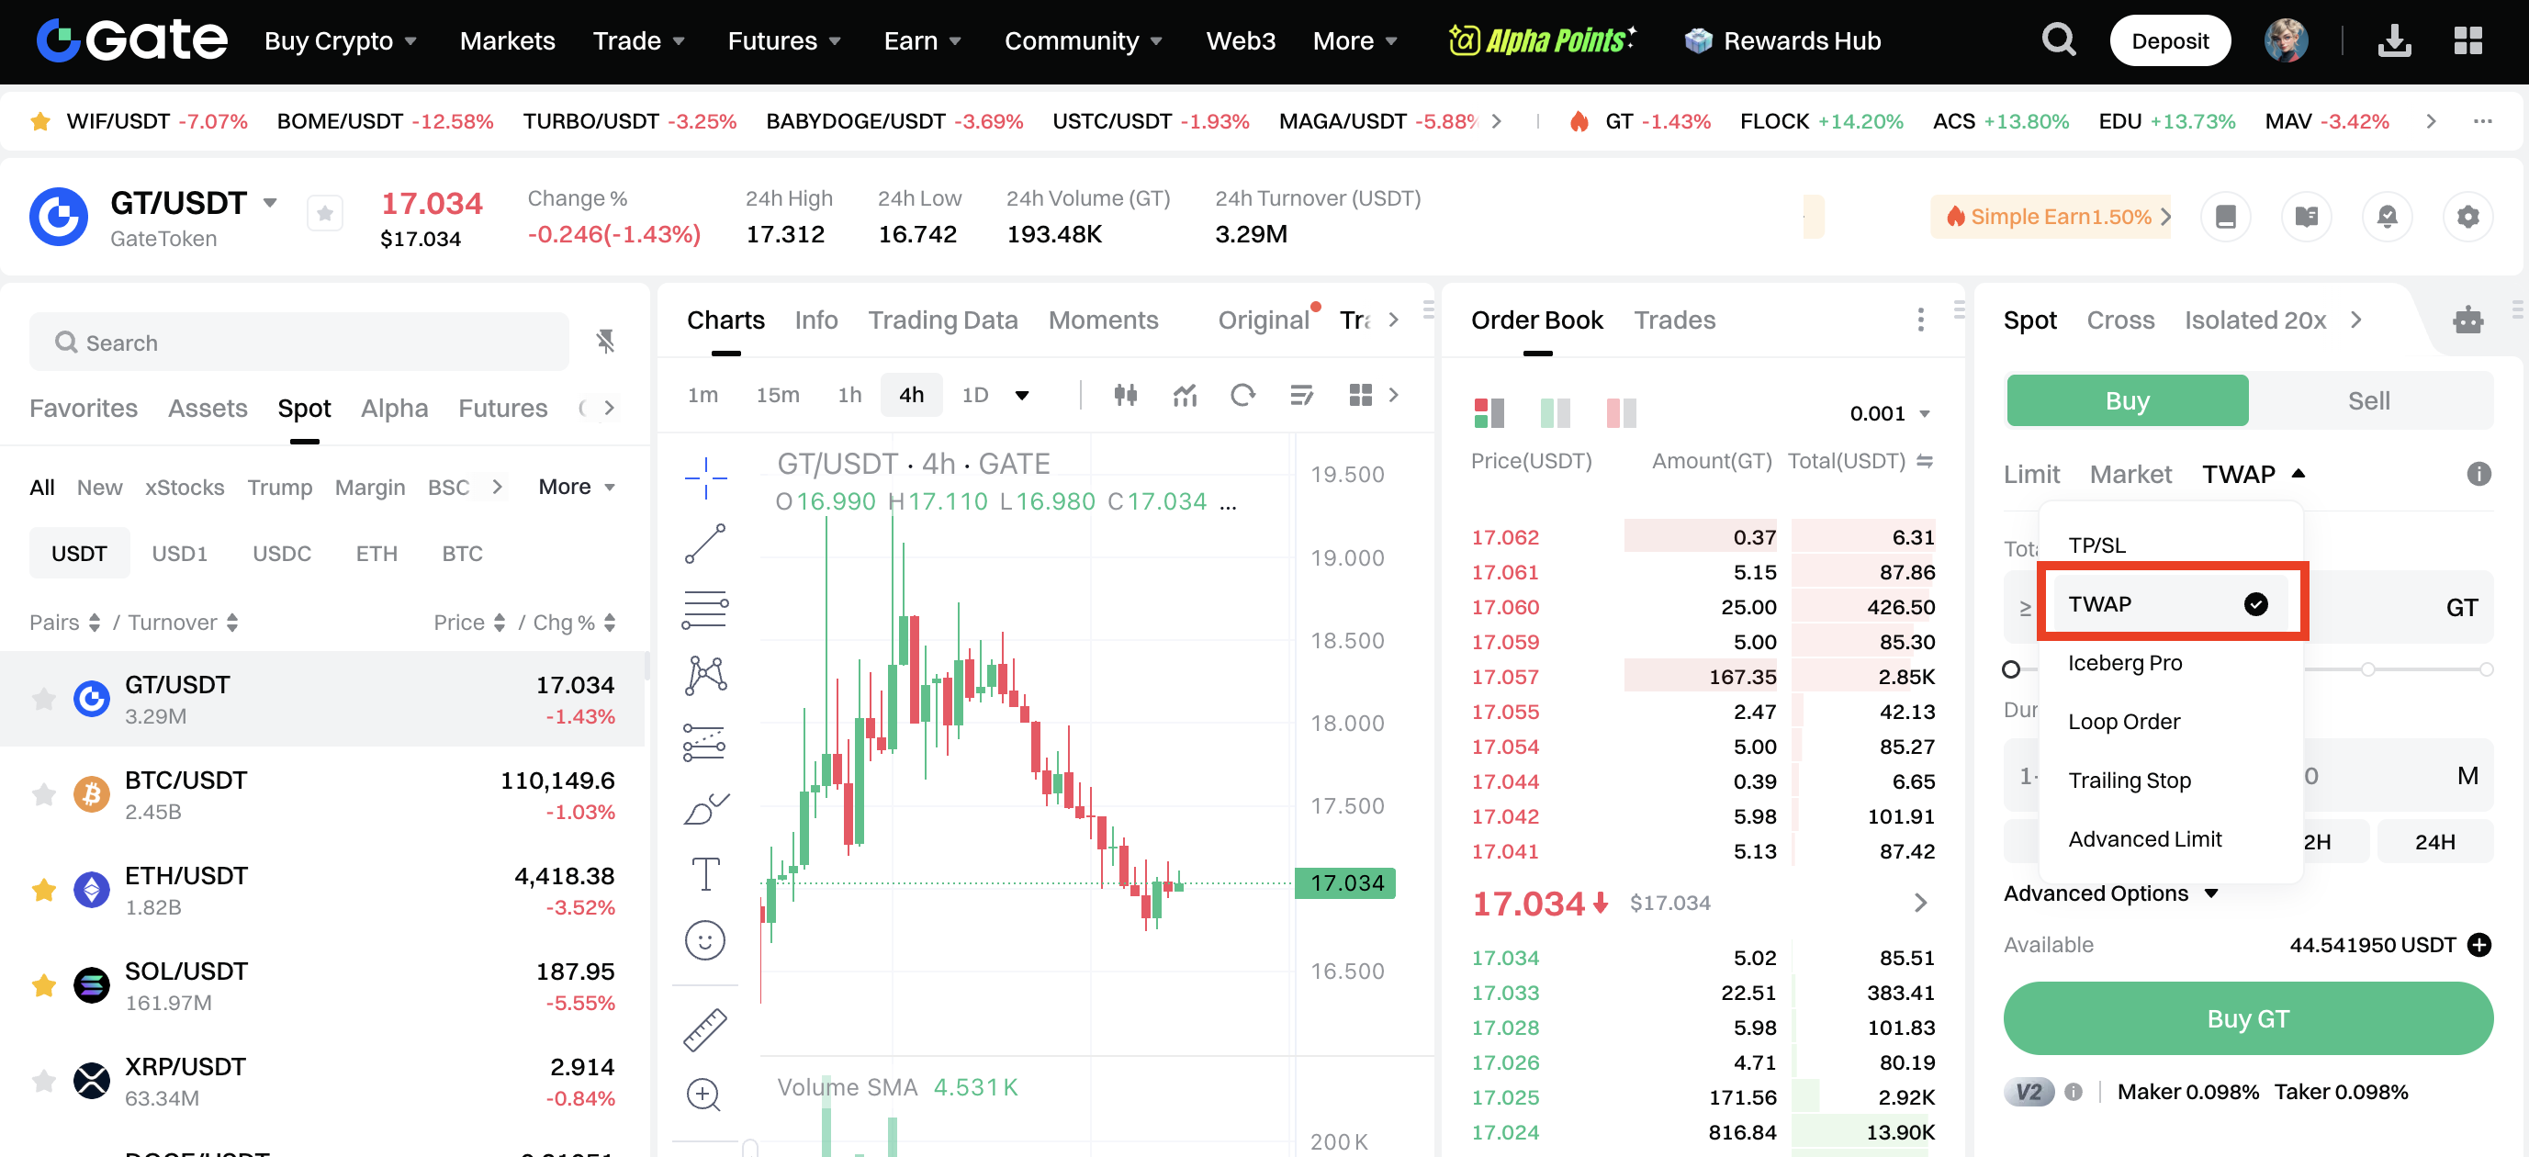Select the emoji sticker drawing tool
The image size is (2529, 1157).
pyautogui.click(x=705, y=940)
